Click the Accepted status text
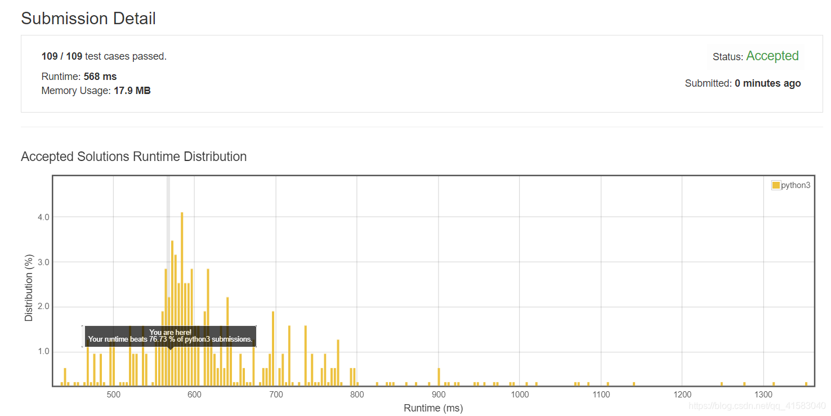831x416 pixels. tap(772, 56)
